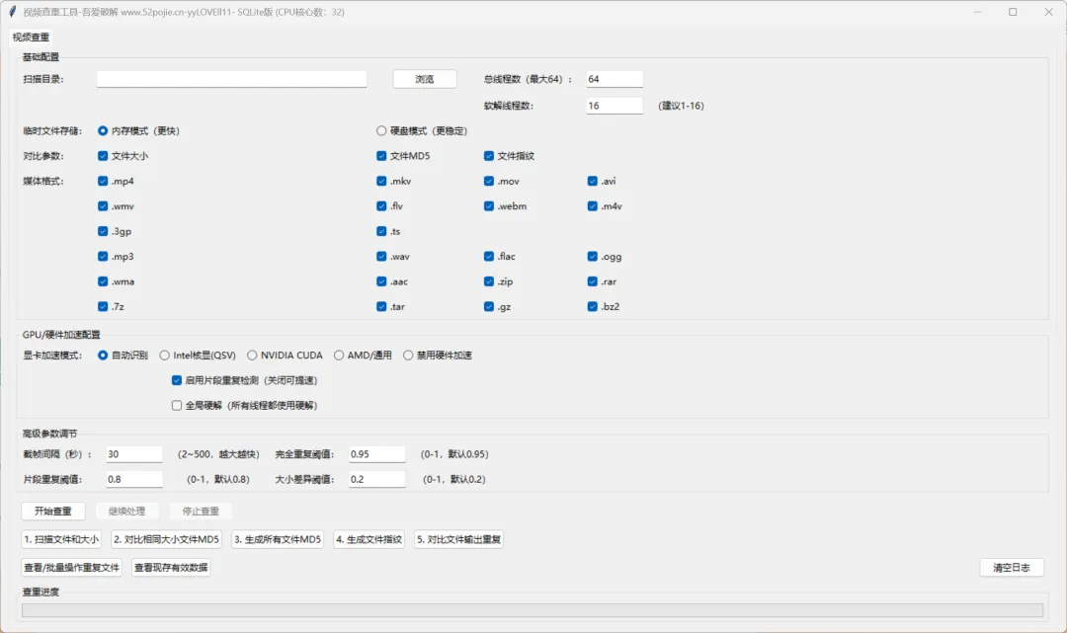This screenshot has height=633, width=1067.
Task: Focus the 扫描目录 path input field
Action: tap(231, 79)
